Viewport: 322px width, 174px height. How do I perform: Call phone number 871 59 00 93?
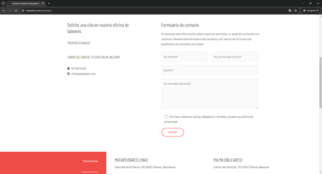coord(79,68)
